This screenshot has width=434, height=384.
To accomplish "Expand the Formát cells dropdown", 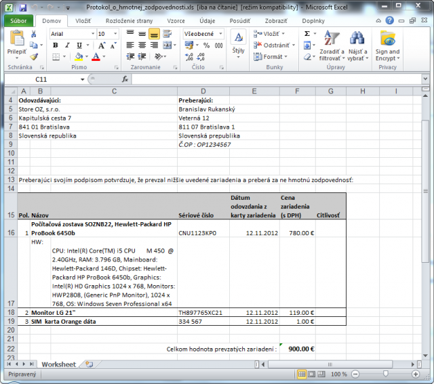I will point(286,57).
